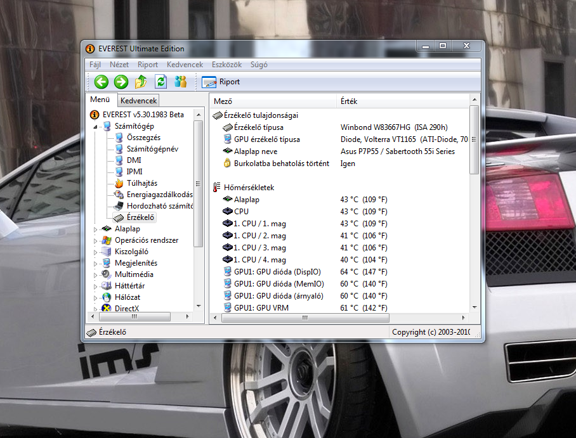
Task: Select the GPU1: GPU VRM row
Action: [340, 307]
